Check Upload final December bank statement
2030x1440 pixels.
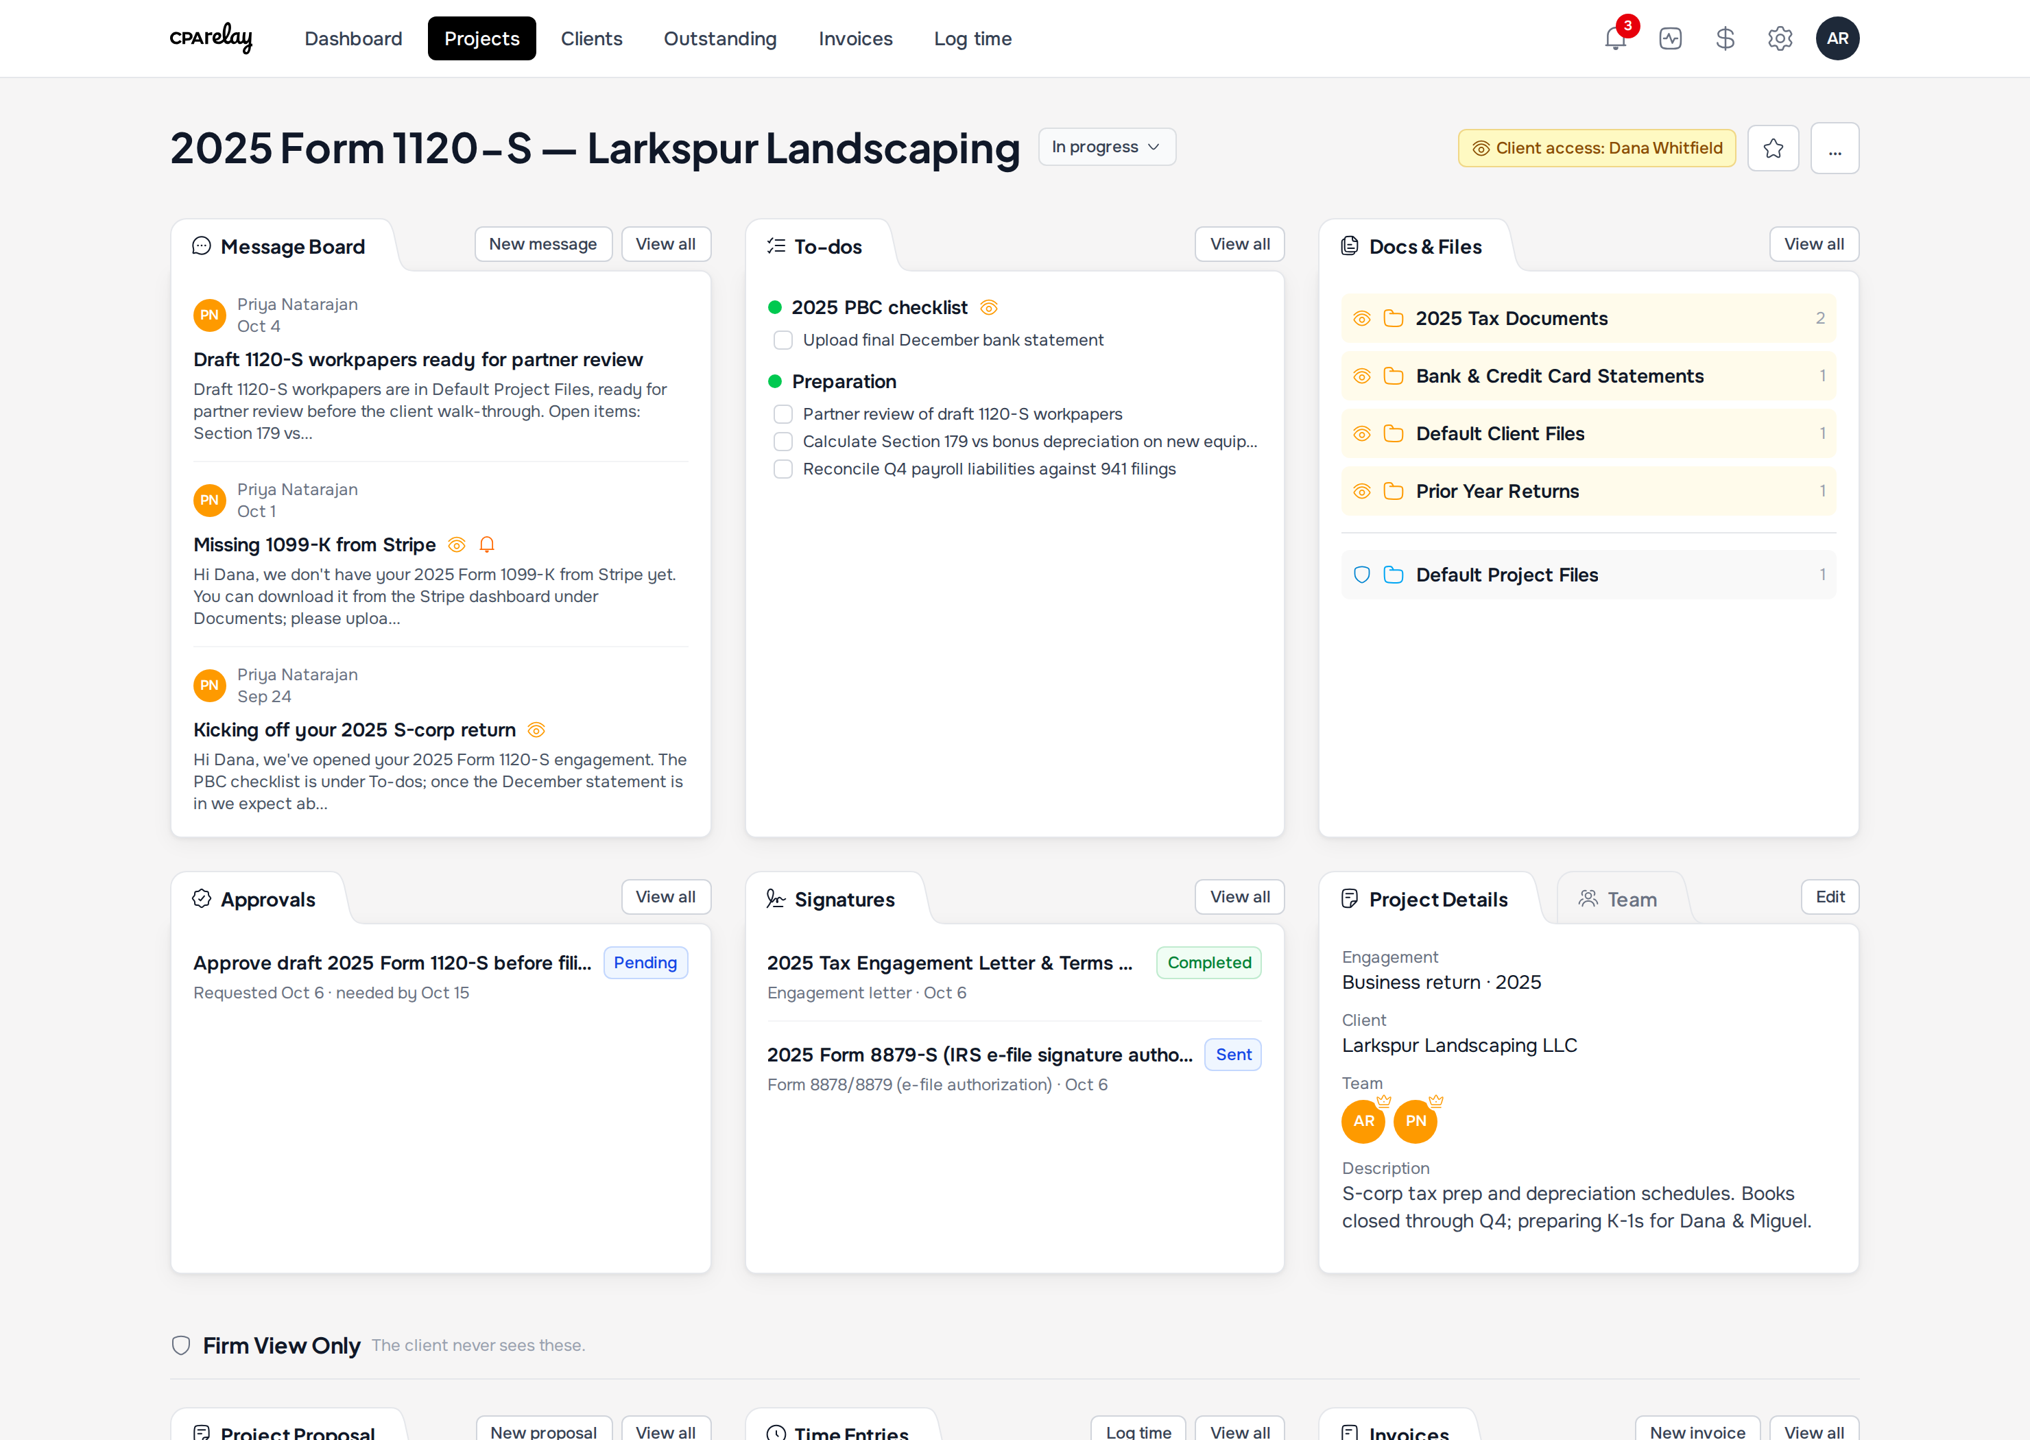[x=783, y=341]
